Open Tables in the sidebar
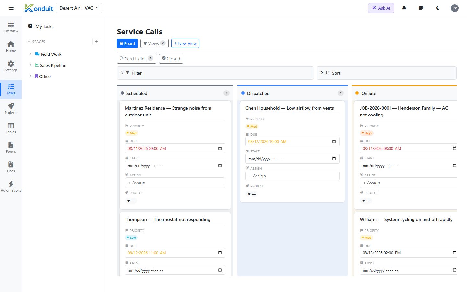This screenshot has width=467, height=292. click(x=11, y=128)
